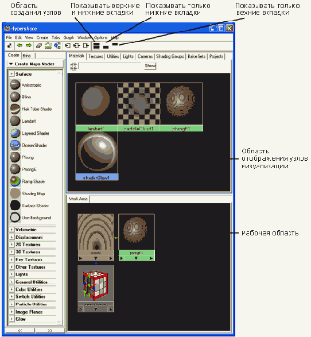Expand the 2D Textures section

coord(11,245)
